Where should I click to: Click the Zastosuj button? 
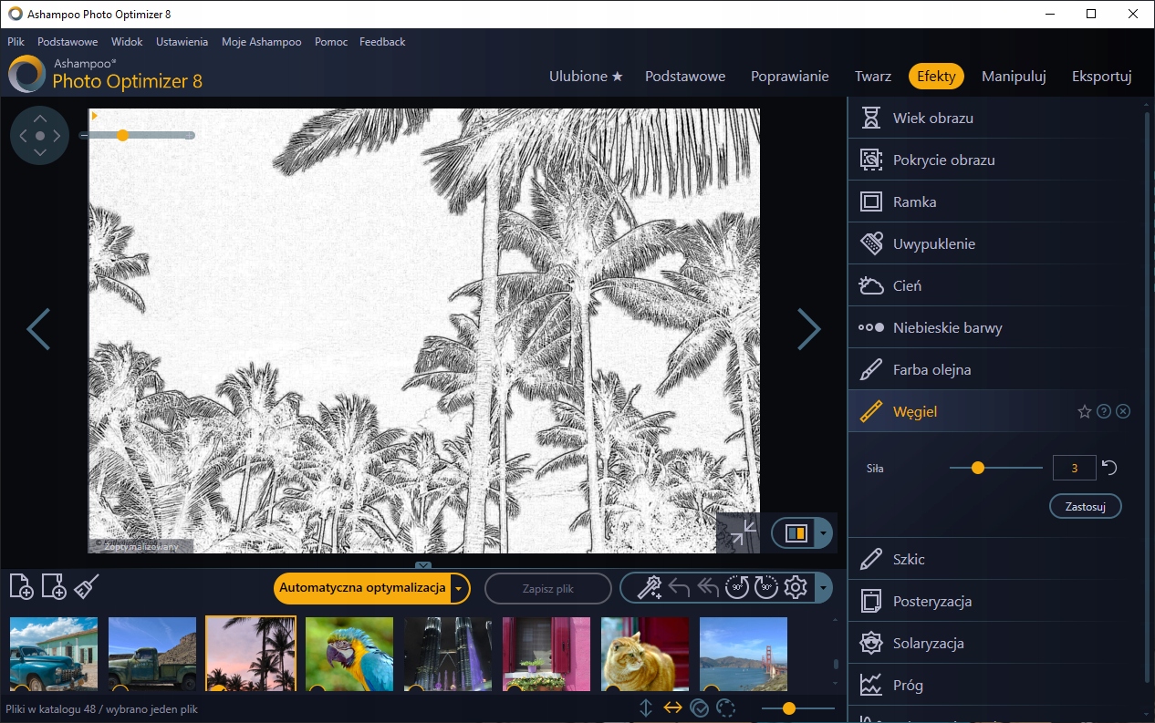tap(1085, 507)
